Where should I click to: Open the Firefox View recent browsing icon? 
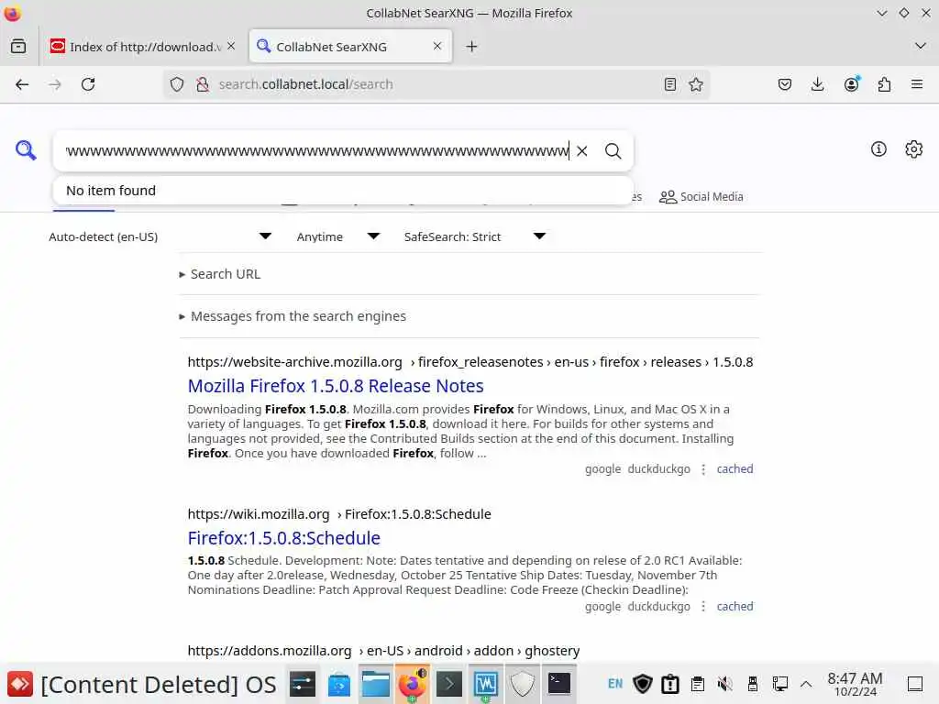coord(18,46)
